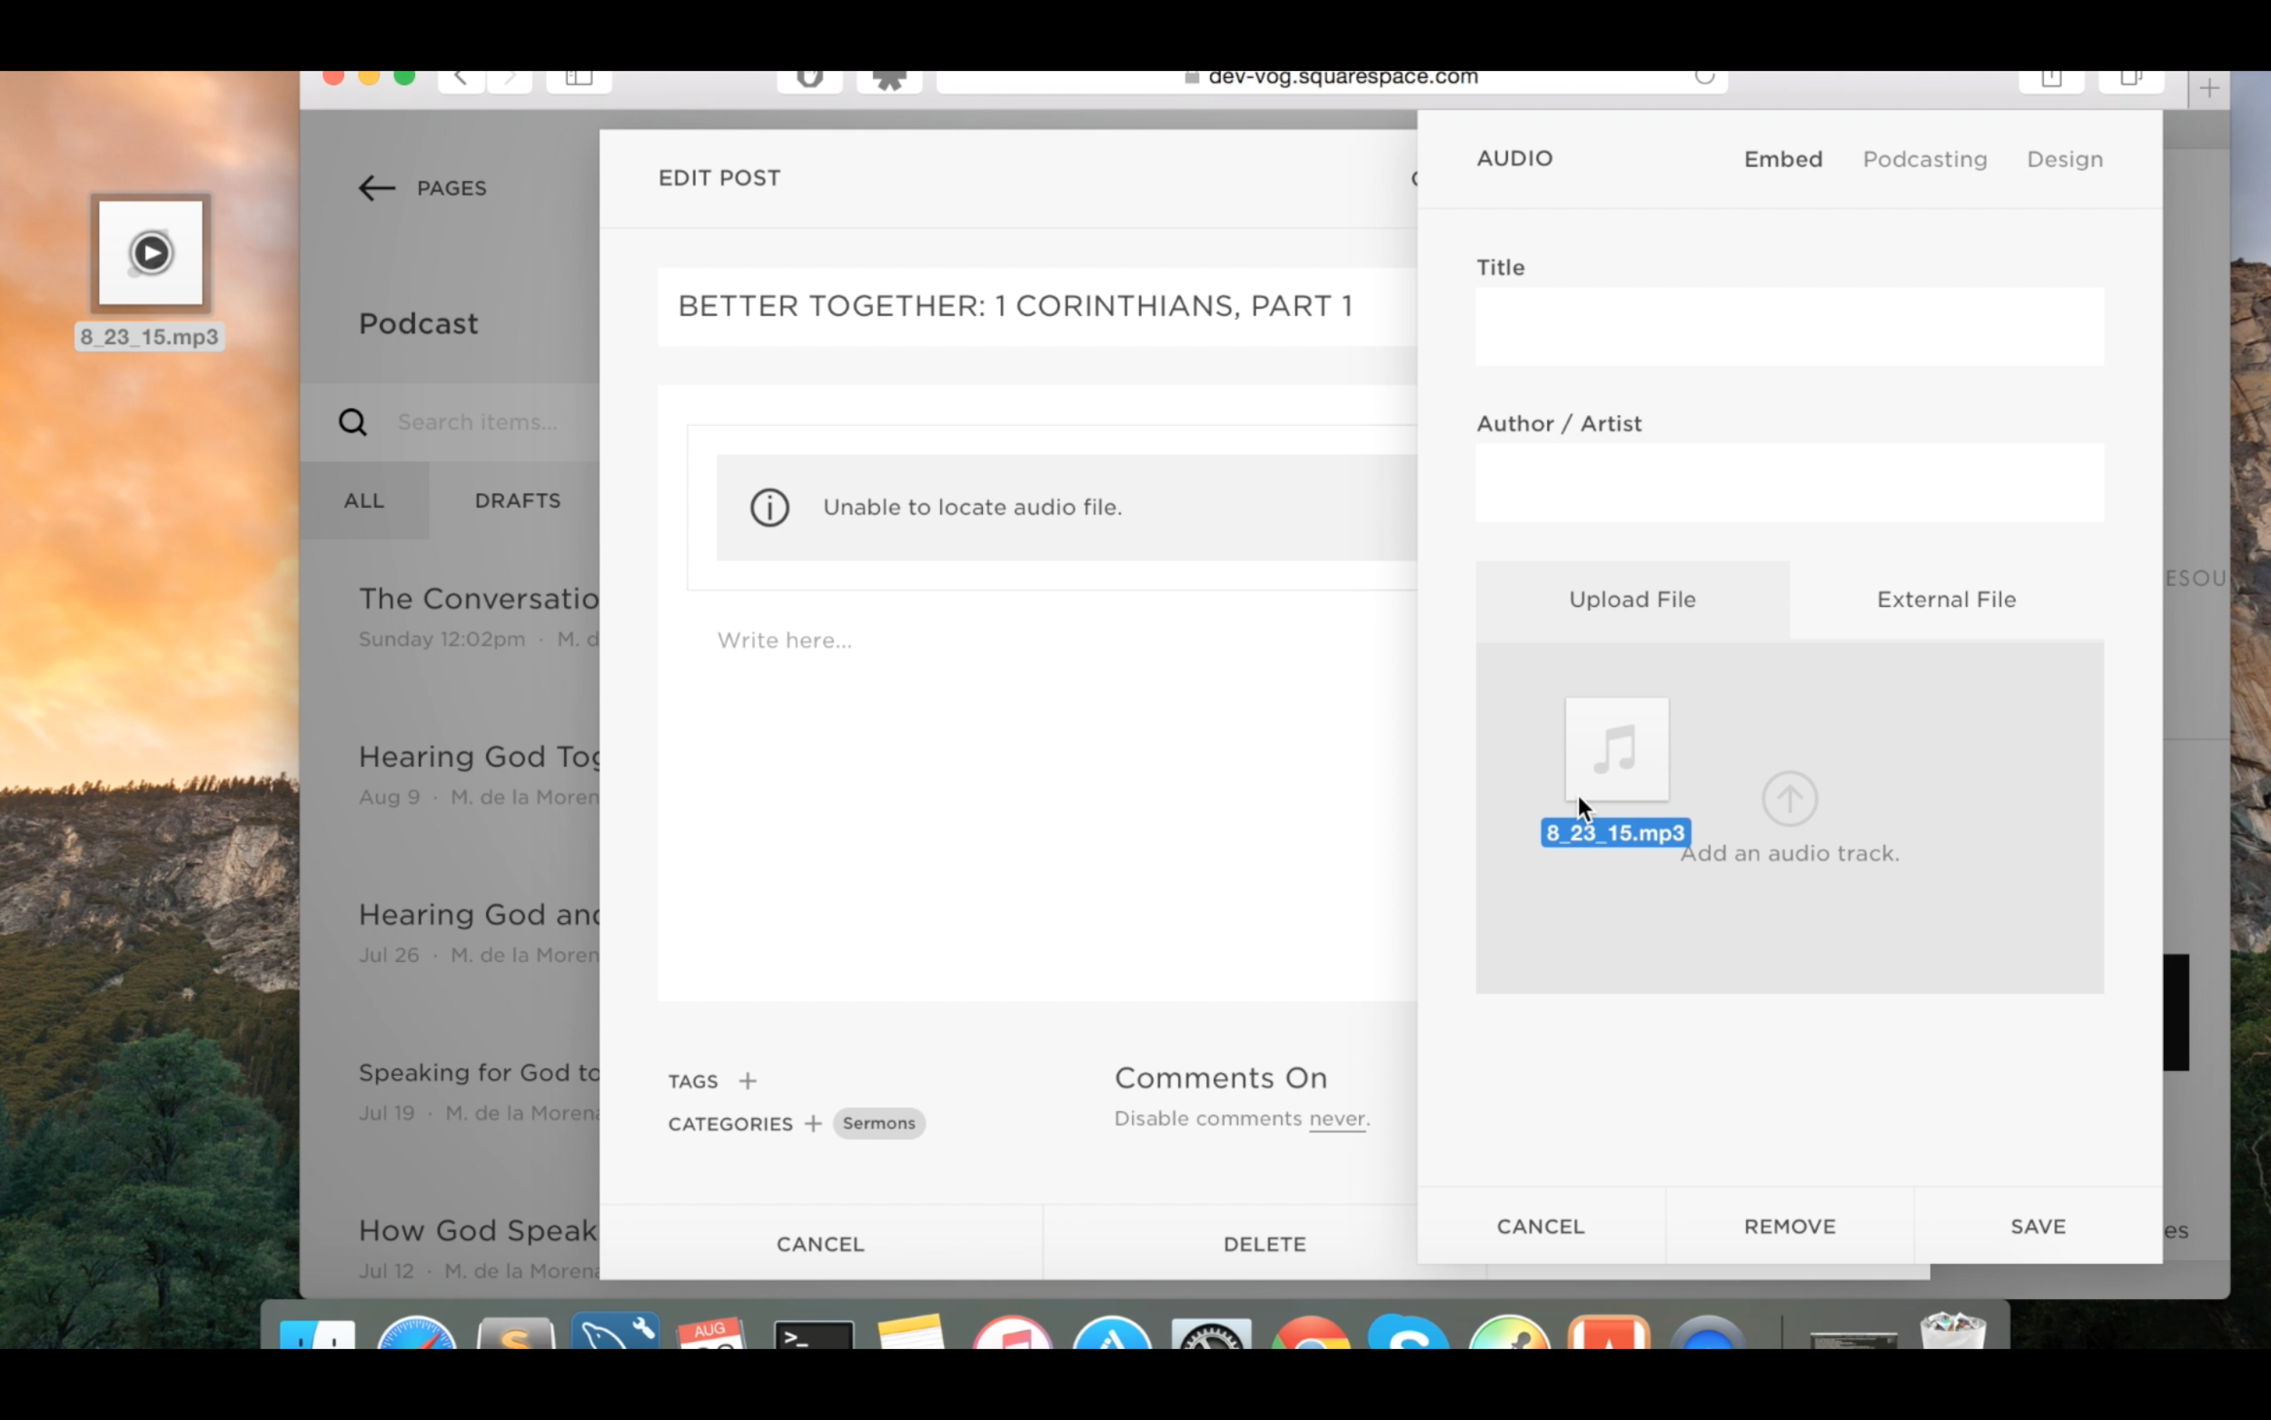The height and width of the screenshot is (1420, 2271).
Task: Click the upload arrow circle icon
Action: (x=1790, y=799)
